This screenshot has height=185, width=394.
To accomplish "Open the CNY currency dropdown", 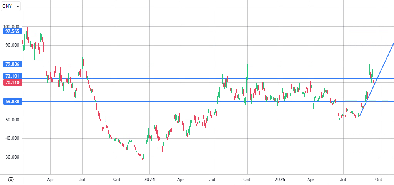I will point(11,6).
